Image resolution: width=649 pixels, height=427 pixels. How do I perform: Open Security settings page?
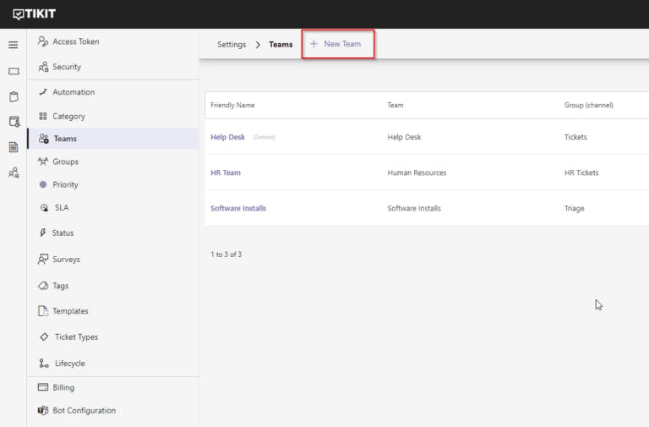pos(67,67)
